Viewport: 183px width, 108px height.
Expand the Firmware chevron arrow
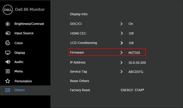[x=121, y=52]
